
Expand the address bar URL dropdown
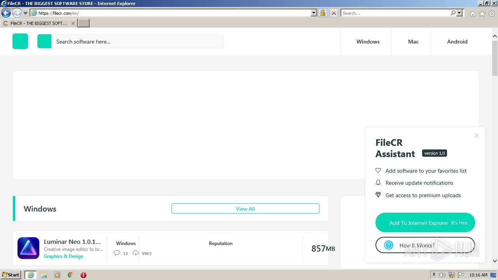pos(314,13)
